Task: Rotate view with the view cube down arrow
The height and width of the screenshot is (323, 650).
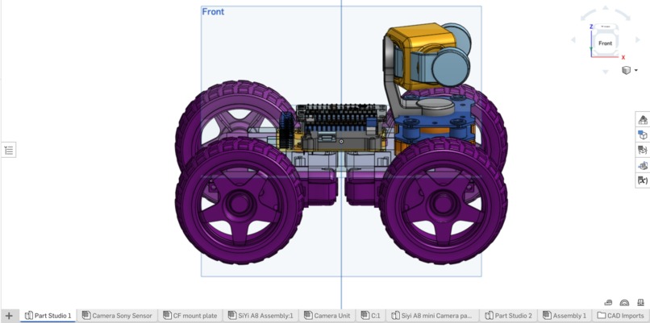Action: pyautogui.click(x=605, y=72)
